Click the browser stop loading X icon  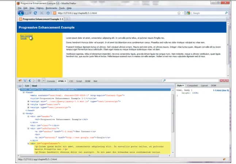click(42, 13)
